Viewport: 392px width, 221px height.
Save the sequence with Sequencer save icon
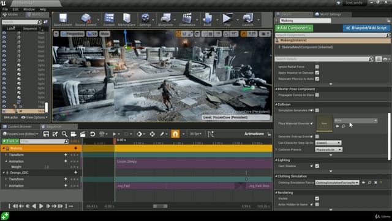[x=46, y=134]
